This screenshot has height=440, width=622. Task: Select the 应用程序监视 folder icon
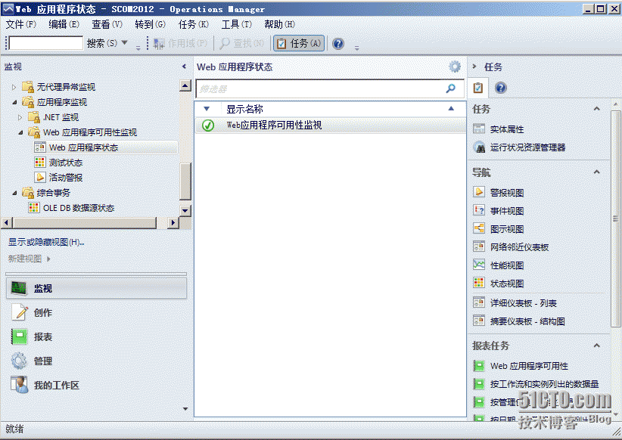pos(28,102)
